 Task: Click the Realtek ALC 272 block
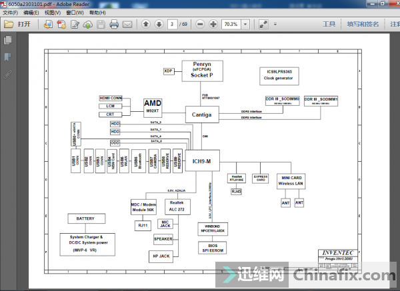point(177,206)
